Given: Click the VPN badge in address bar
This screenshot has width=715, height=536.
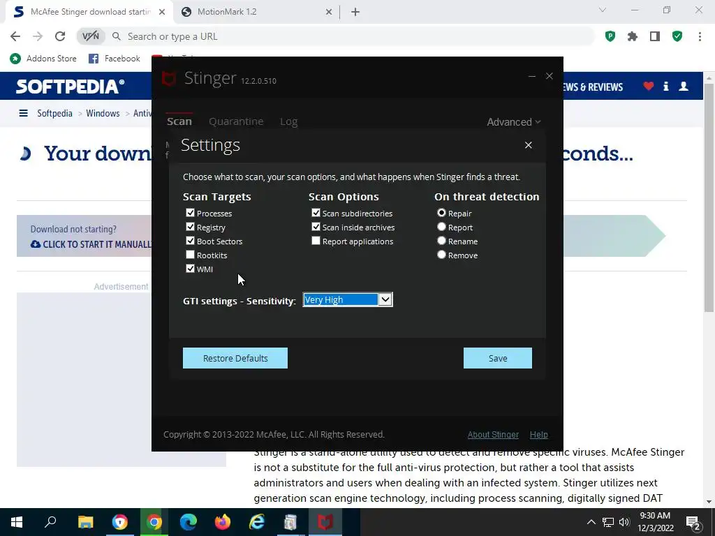Looking at the screenshot, I should 90,36.
